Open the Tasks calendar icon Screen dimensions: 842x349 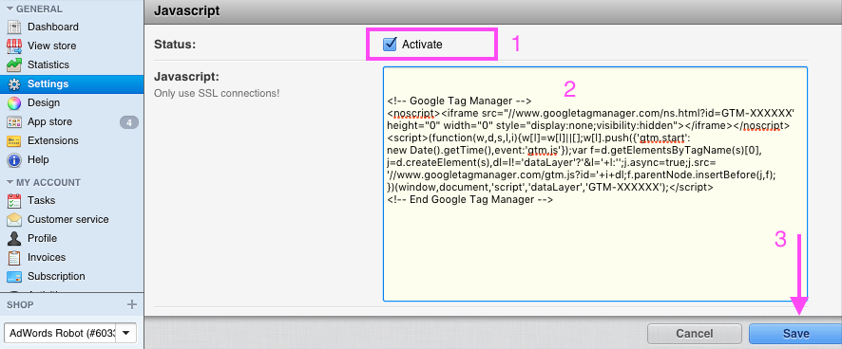(14, 200)
